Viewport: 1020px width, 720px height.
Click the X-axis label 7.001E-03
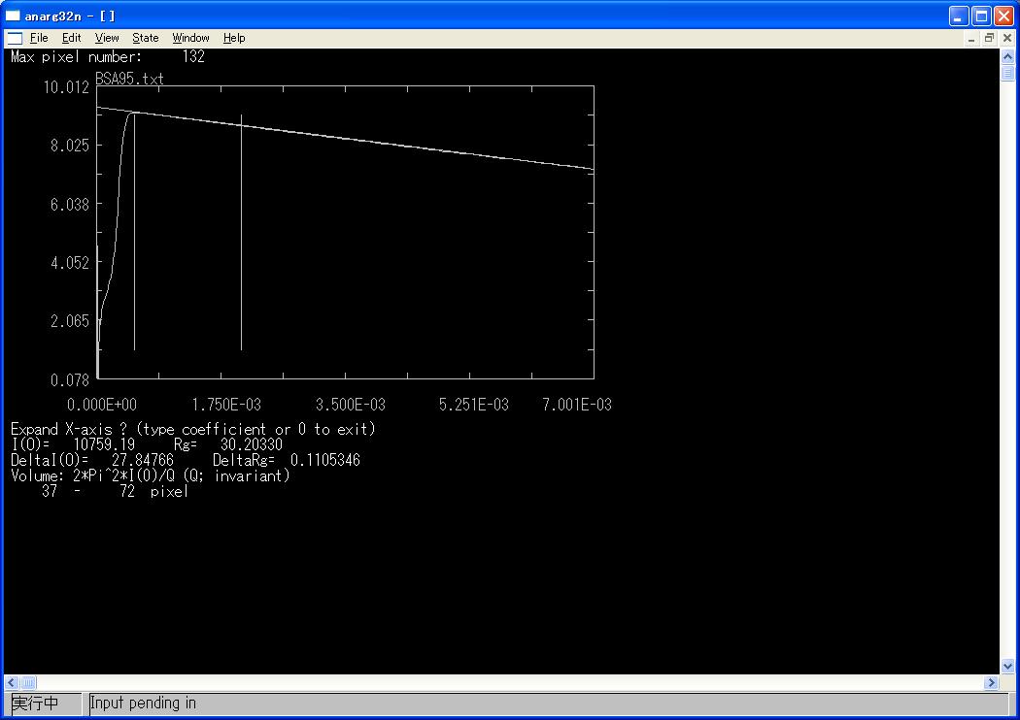coord(577,405)
